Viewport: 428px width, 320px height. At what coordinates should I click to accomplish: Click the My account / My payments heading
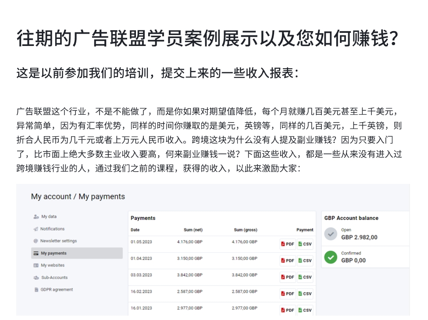(78, 197)
